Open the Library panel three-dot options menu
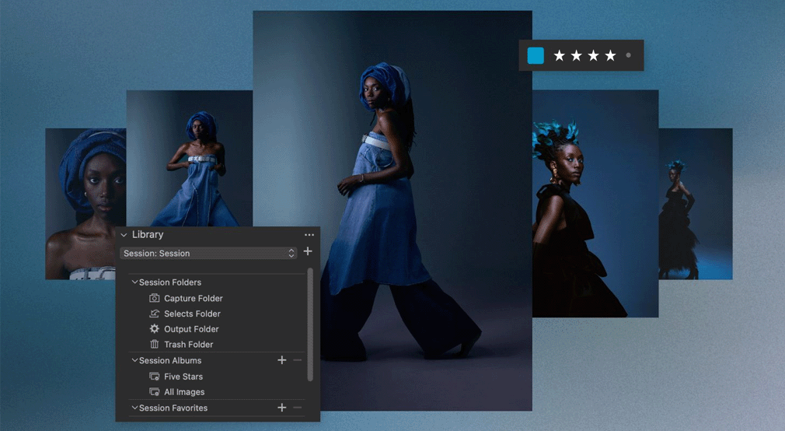 pos(309,234)
